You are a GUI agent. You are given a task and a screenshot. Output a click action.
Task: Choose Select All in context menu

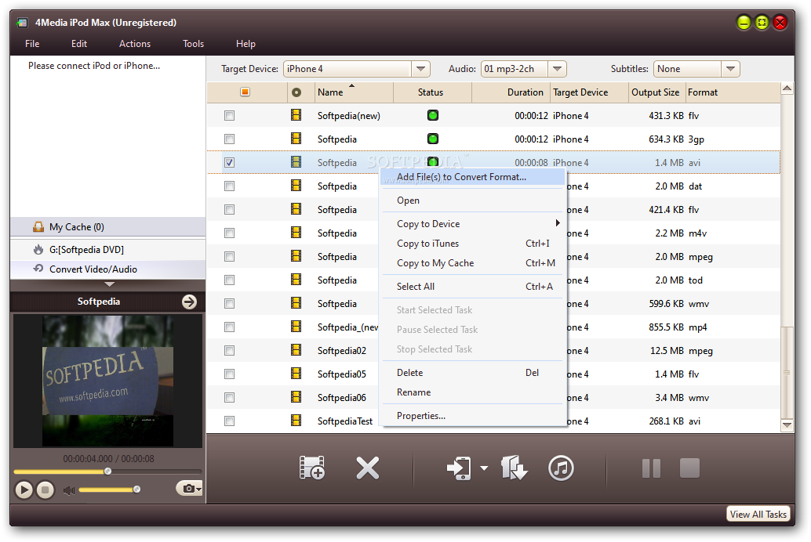(x=472, y=286)
